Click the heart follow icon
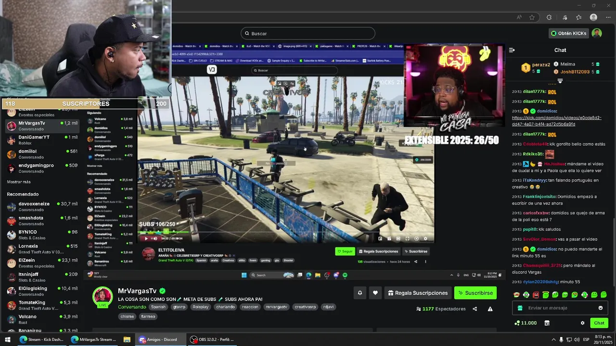This screenshot has height=346, width=616. tap(375, 293)
